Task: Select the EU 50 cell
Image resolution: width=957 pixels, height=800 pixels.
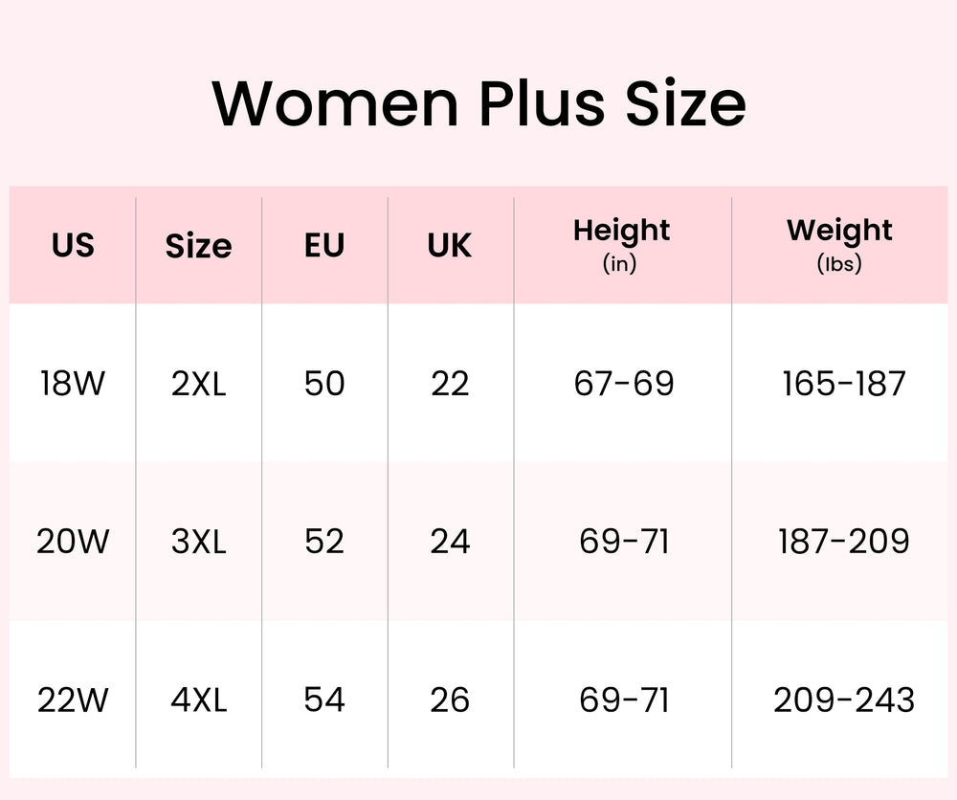Action: 323,384
